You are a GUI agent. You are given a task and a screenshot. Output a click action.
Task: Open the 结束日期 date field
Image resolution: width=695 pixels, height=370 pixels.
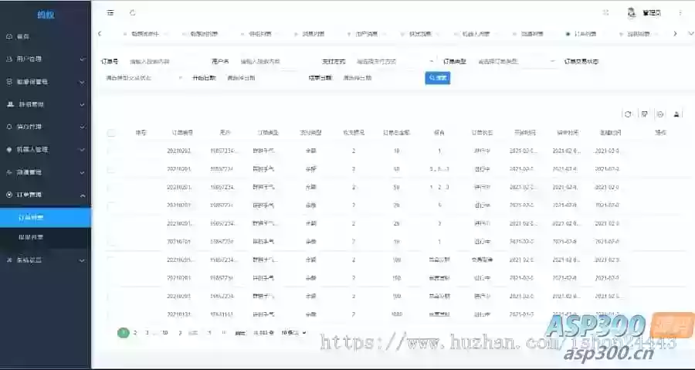380,78
